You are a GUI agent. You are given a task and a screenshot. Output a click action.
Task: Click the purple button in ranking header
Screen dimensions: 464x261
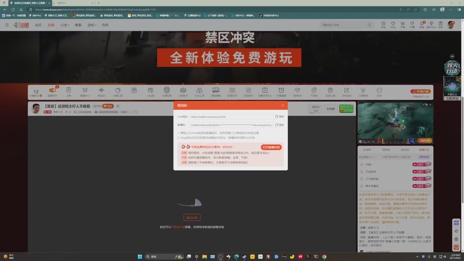pos(425,157)
